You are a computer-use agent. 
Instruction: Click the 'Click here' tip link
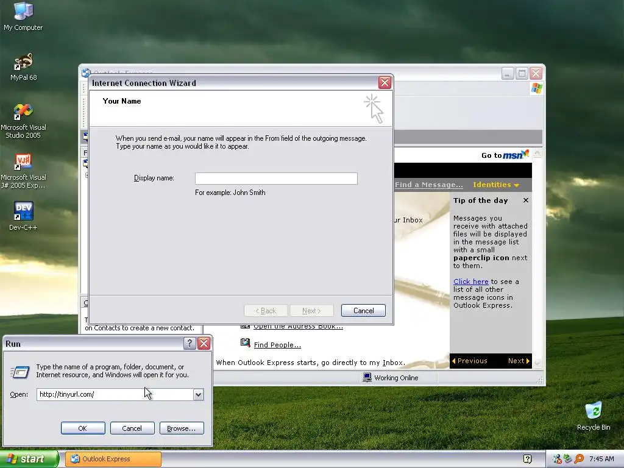[471, 282]
